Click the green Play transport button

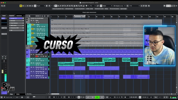click(97, 97)
